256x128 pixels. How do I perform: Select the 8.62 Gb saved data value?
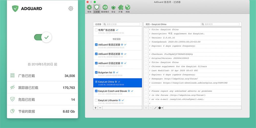tap(69, 112)
